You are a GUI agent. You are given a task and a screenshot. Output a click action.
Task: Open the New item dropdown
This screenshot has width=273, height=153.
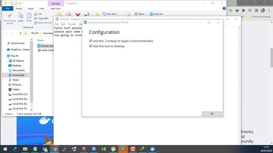110,14
